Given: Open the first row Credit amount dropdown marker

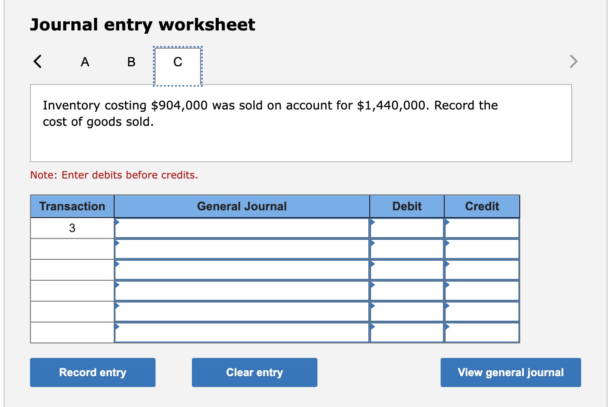Looking at the screenshot, I should (x=447, y=221).
